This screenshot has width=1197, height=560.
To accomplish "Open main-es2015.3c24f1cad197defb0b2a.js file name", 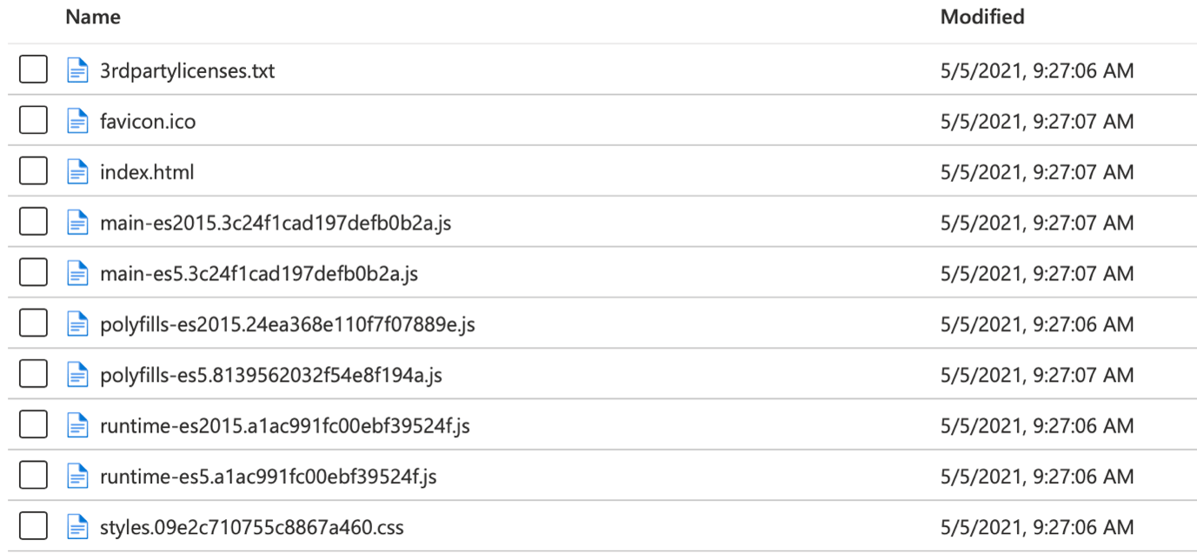I will [x=276, y=223].
